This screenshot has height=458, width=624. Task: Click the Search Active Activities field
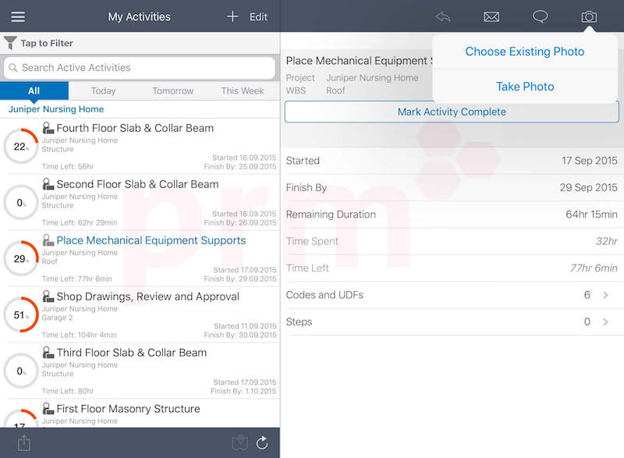(x=140, y=68)
